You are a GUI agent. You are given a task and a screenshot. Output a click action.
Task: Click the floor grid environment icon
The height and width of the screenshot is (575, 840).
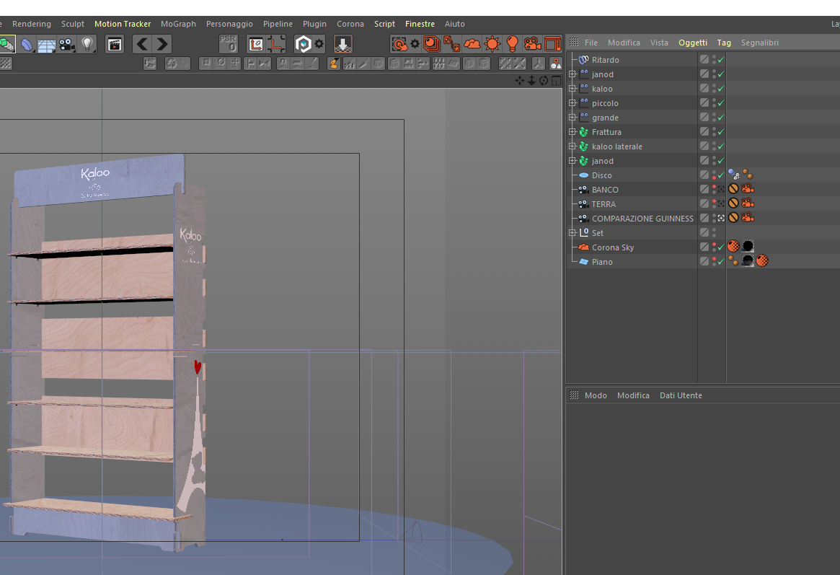pos(47,45)
